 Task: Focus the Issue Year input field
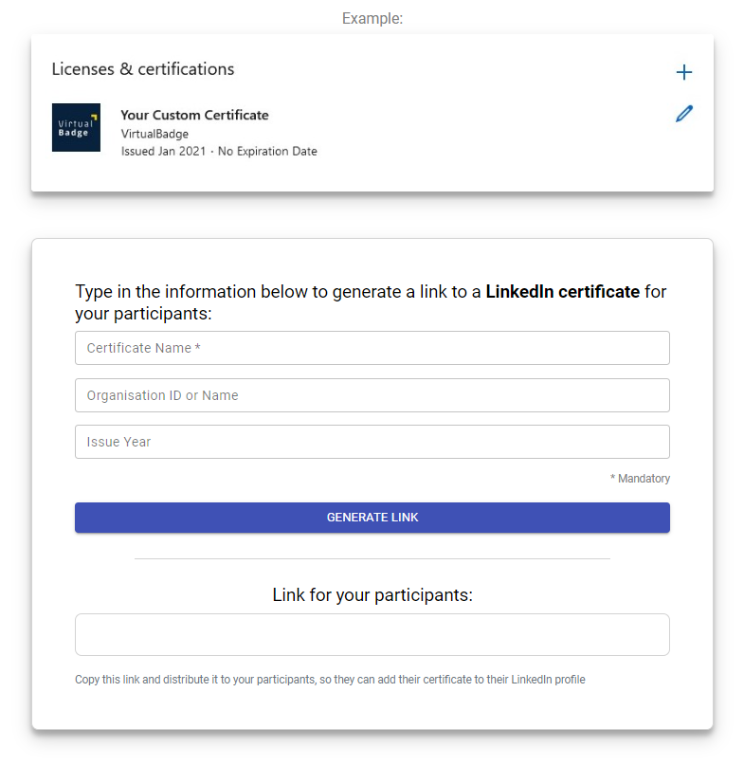click(x=372, y=442)
